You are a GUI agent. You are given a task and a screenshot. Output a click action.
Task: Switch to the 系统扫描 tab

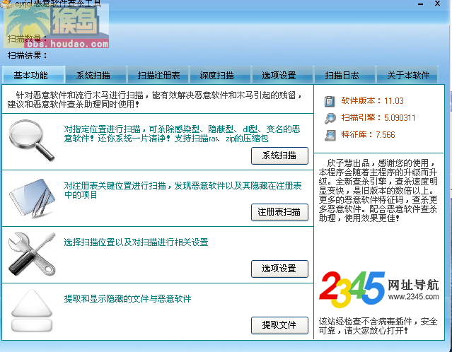[x=95, y=75]
